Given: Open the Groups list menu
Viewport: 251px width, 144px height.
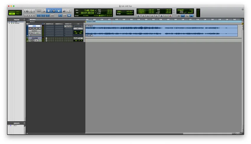Looking at the screenshot, I should click(x=24, y=123).
